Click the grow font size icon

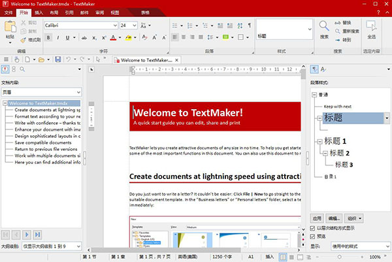pos(154,38)
